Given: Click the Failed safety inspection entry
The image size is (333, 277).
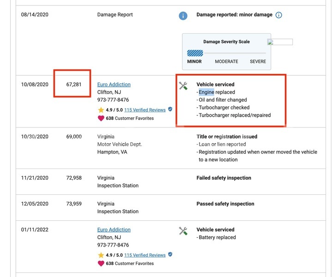Looking at the screenshot, I should click(224, 178).
